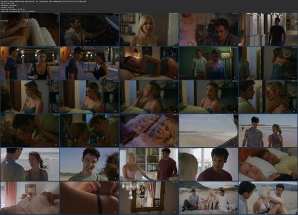This screenshot has width=298, height=215.
Task: Select wide thumbnail of three people sitting on beach
Action: pyautogui.click(x=209, y=198)
